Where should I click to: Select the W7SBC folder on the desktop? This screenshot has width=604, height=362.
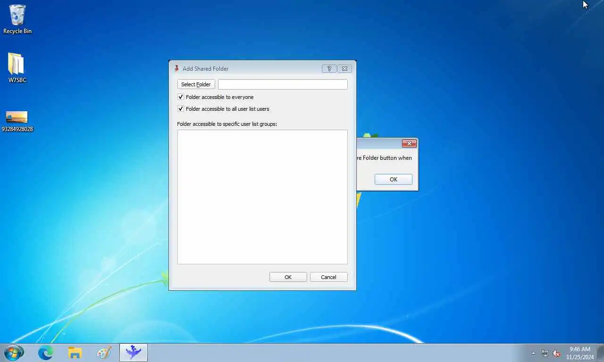click(x=17, y=67)
